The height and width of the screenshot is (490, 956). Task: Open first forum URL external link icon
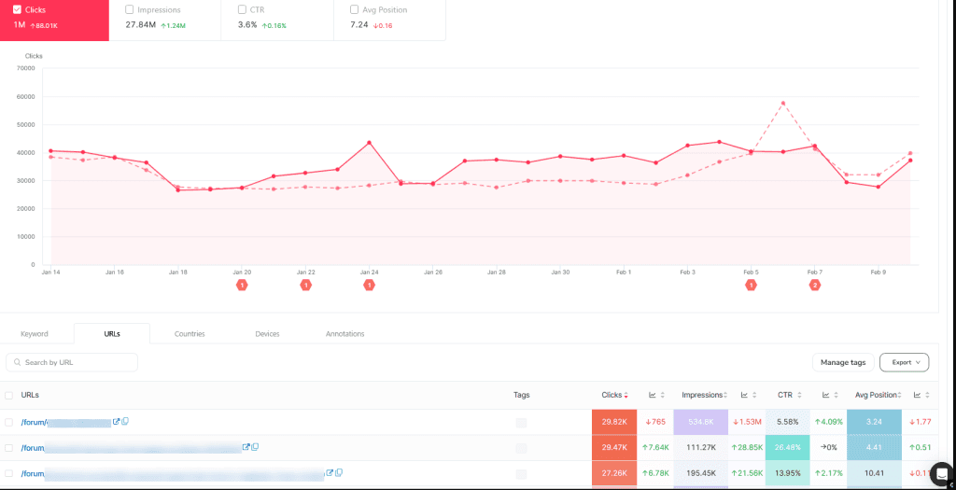[x=117, y=421]
